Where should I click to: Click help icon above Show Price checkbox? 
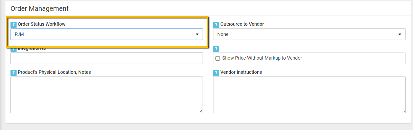click(216, 48)
